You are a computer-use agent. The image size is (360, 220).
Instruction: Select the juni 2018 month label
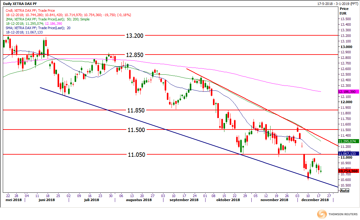pyautogui.click(x=47, y=200)
